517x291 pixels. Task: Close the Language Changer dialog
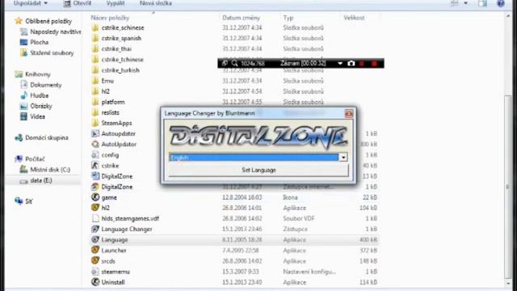(x=349, y=114)
